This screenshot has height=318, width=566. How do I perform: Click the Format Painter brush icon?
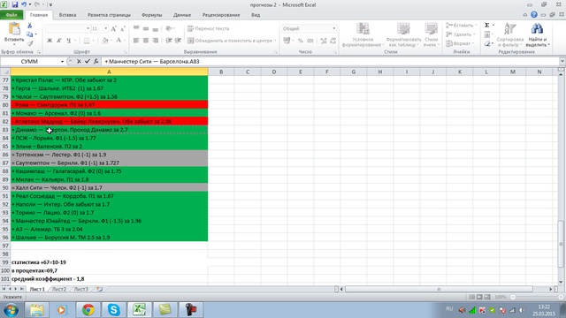point(29,43)
